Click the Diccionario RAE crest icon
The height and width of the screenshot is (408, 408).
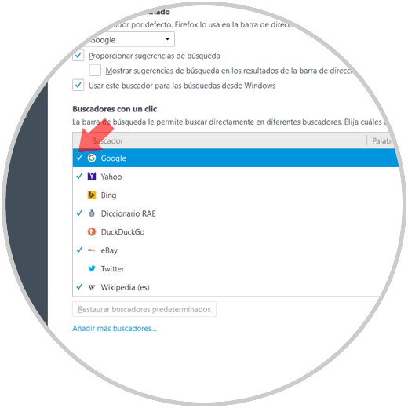[x=92, y=213]
